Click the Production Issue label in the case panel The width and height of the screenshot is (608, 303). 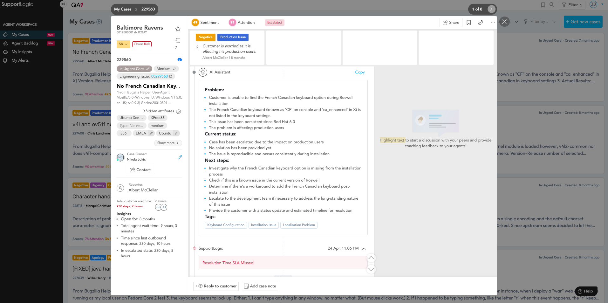233,37
